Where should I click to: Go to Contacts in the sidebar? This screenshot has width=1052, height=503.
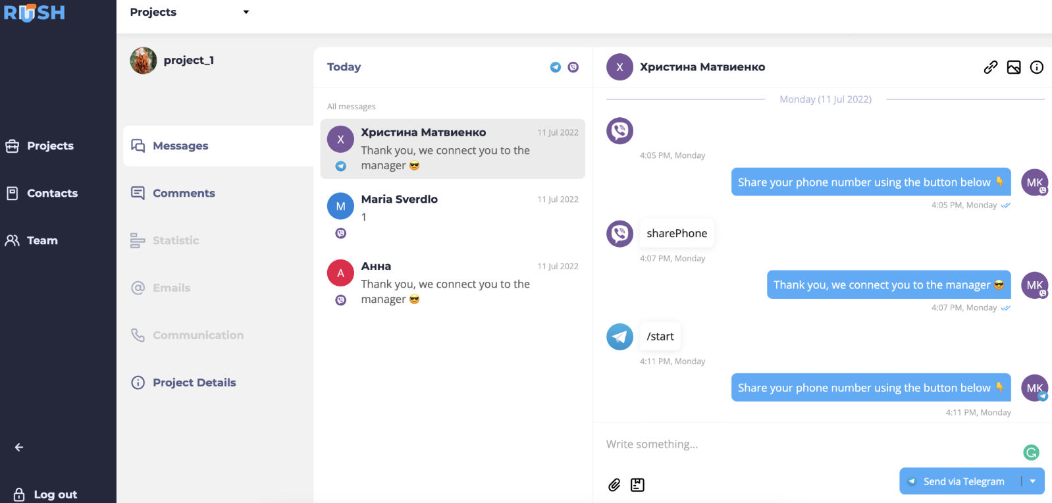click(52, 194)
